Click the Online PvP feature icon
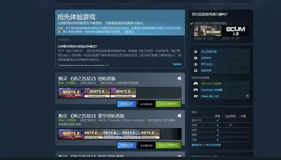Viewport: 281px width, 160px height. pyautogui.click(x=196, y=51)
